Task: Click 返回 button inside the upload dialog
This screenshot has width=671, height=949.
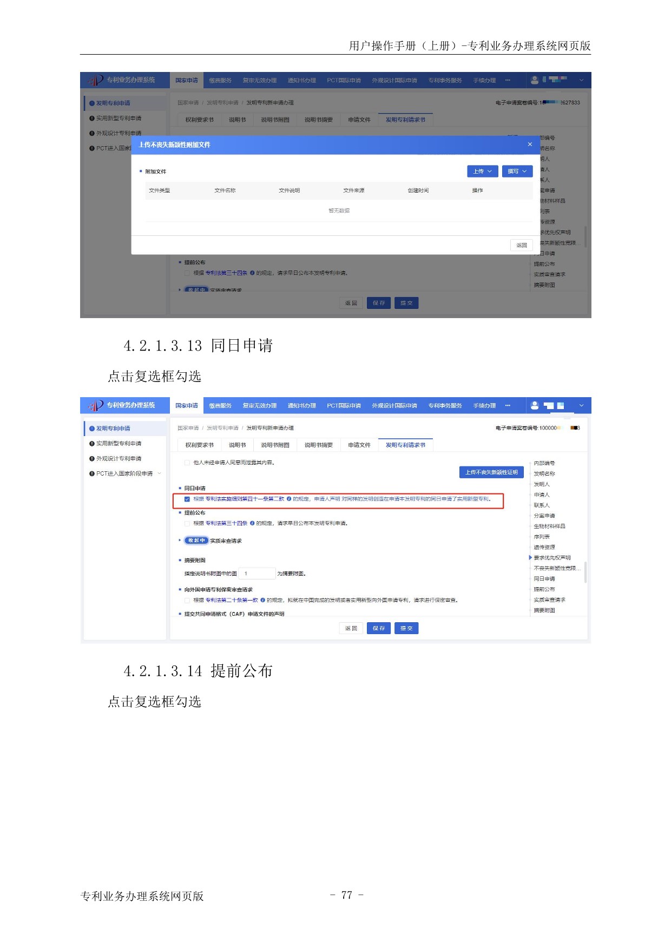Action: [x=521, y=246]
